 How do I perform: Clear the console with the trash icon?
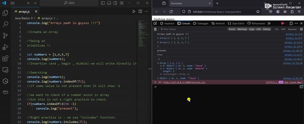click(x=155, y=29)
